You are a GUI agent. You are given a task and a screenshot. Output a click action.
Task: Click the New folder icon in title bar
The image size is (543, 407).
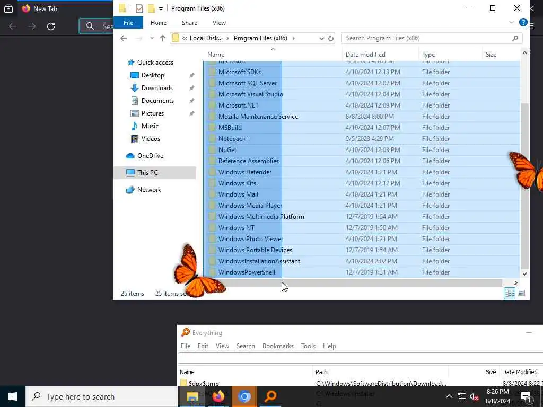pos(151,8)
